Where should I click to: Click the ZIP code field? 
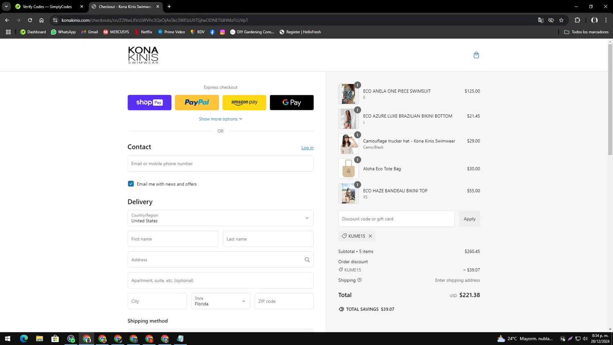coord(284,301)
